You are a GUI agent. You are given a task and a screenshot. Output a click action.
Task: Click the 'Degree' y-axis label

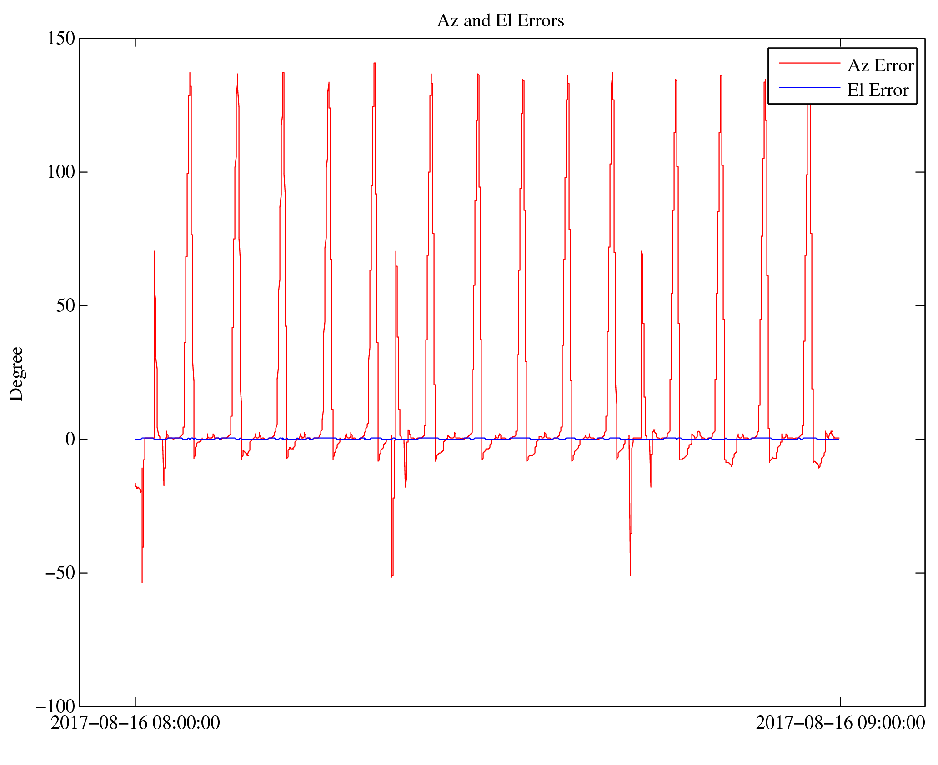click(16, 374)
